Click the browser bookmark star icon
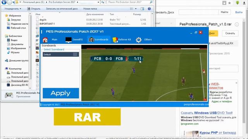This screenshot has width=248, height=139. [229, 3]
